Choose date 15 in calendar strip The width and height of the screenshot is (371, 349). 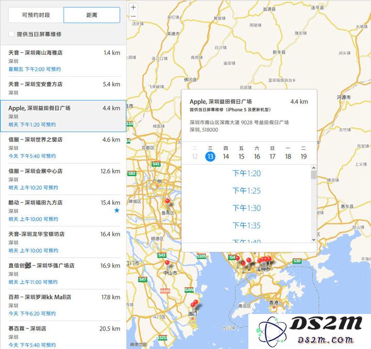click(x=241, y=156)
